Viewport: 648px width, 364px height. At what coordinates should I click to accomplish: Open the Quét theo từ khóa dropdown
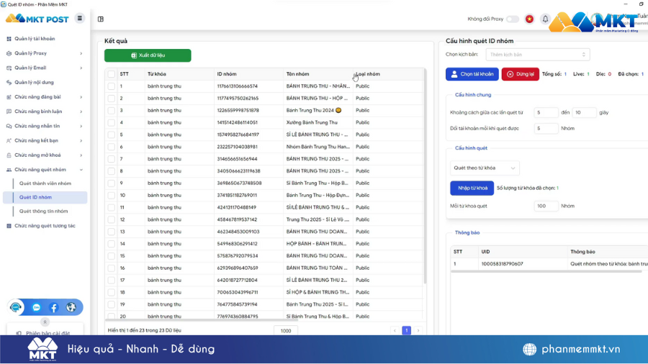pos(485,168)
